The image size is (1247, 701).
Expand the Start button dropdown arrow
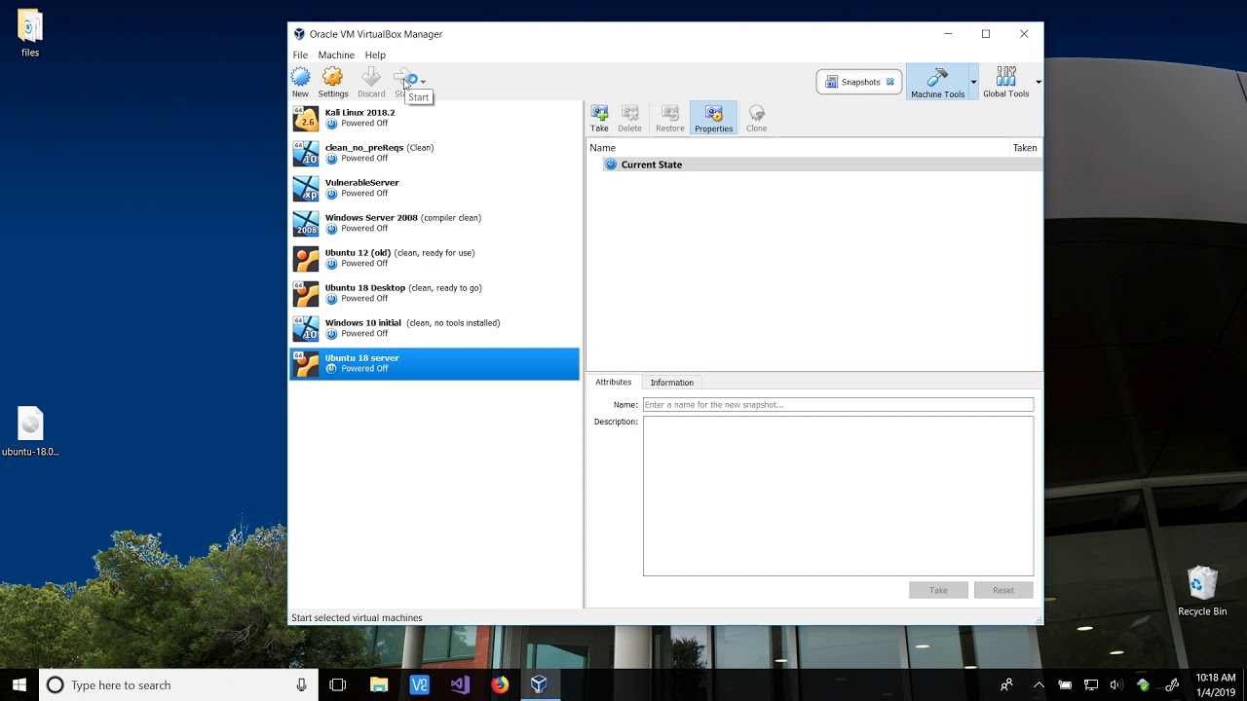(423, 82)
